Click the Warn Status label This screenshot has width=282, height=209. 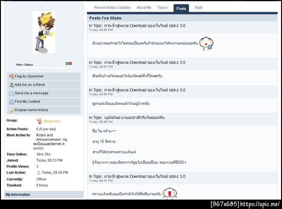click(24, 64)
